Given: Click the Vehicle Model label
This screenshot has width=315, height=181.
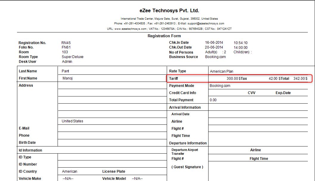Looking at the screenshot, I should click(114, 179).
